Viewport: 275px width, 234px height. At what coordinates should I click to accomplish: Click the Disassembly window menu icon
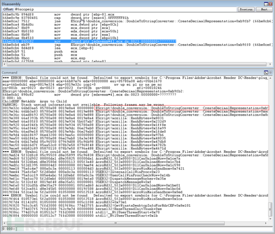coord(266,4)
